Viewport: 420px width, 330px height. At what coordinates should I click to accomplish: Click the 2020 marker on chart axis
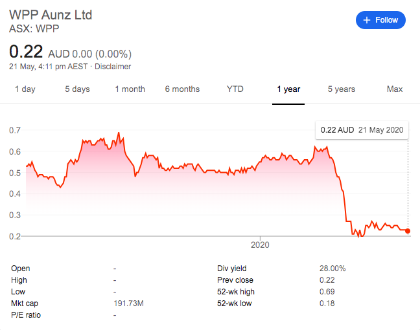pos(260,245)
